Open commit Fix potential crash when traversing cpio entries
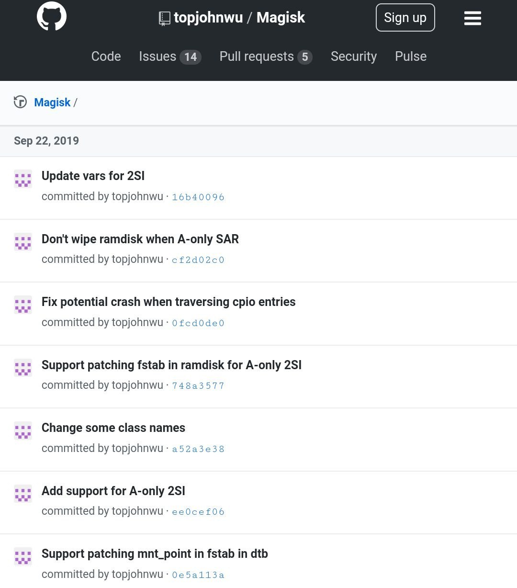The height and width of the screenshot is (588, 517). (169, 302)
